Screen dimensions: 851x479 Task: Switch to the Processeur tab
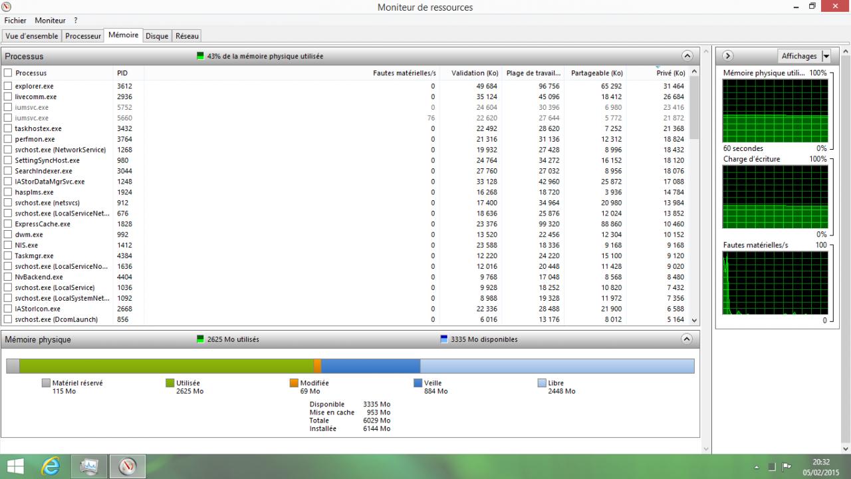pyautogui.click(x=83, y=36)
